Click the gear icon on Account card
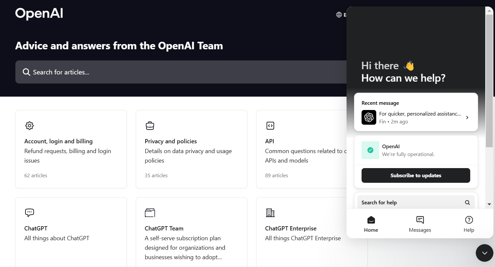 tap(29, 125)
